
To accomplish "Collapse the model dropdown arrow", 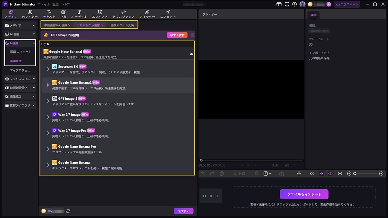I will tap(191, 54).
